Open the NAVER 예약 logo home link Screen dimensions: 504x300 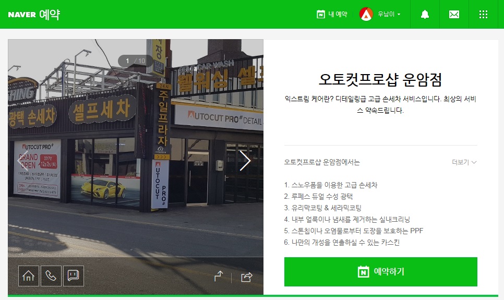(34, 15)
